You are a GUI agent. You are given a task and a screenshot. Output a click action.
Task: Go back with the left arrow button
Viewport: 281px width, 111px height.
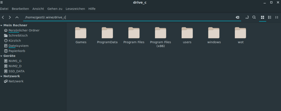(x=3, y=17)
